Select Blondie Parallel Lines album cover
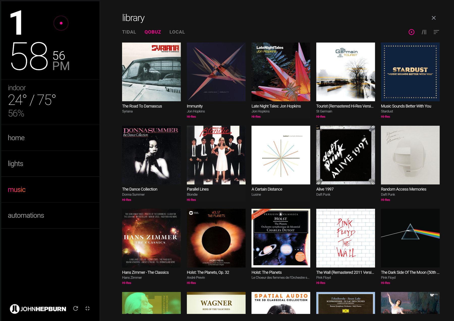This screenshot has height=321, width=454. (216, 155)
